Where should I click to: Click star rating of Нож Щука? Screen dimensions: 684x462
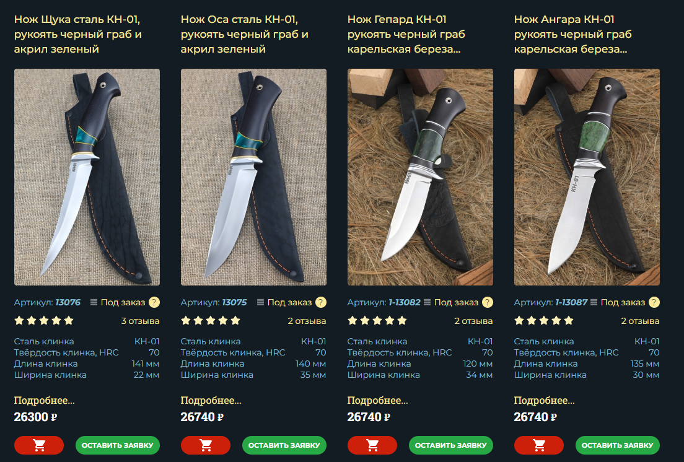pyautogui.click(x=43, y=321)
